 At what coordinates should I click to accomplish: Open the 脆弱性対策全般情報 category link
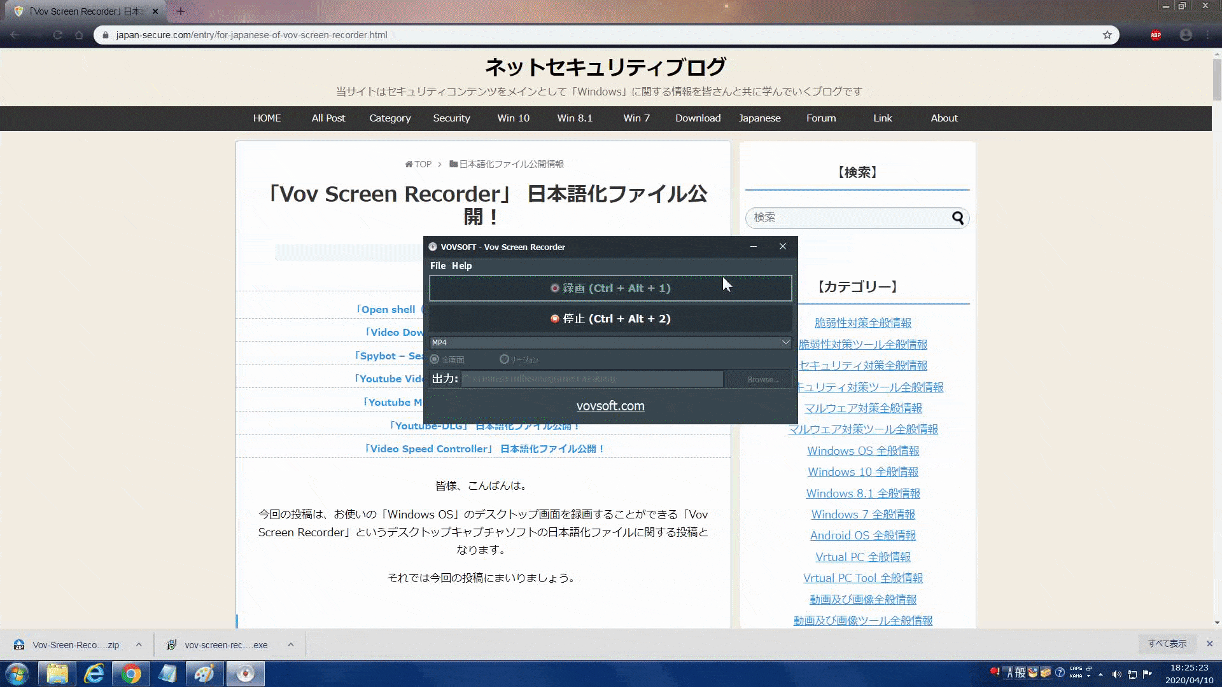(862, 323)
